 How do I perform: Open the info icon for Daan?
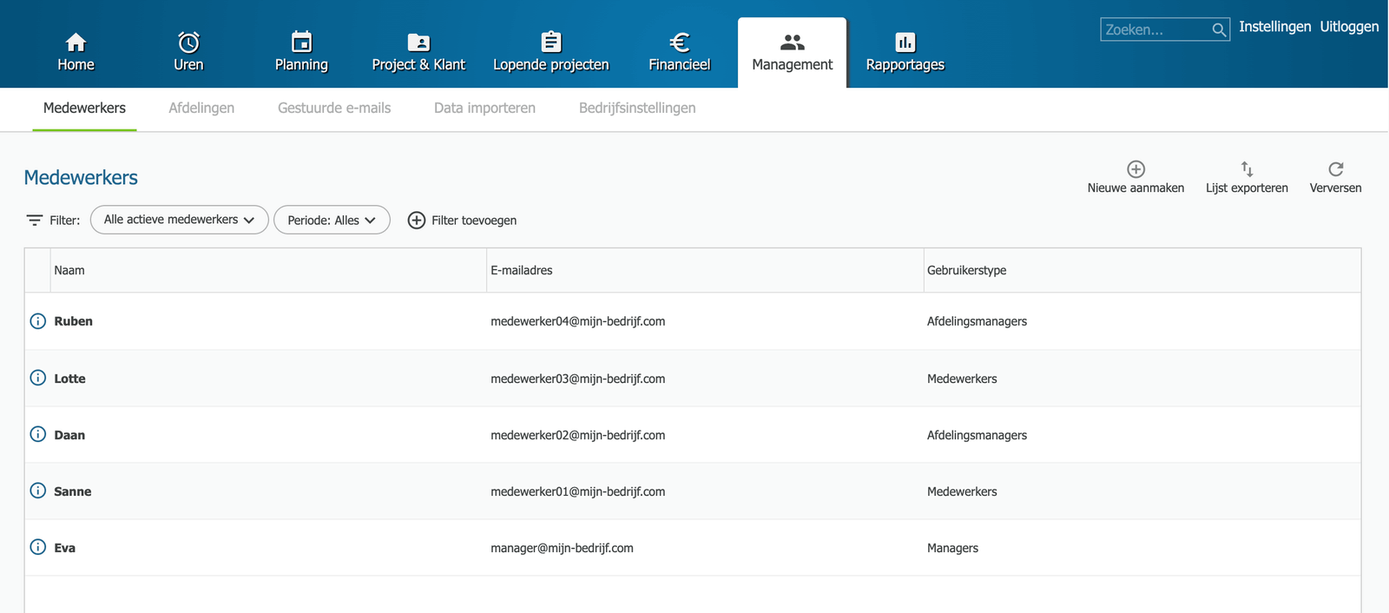coord(38,434)
